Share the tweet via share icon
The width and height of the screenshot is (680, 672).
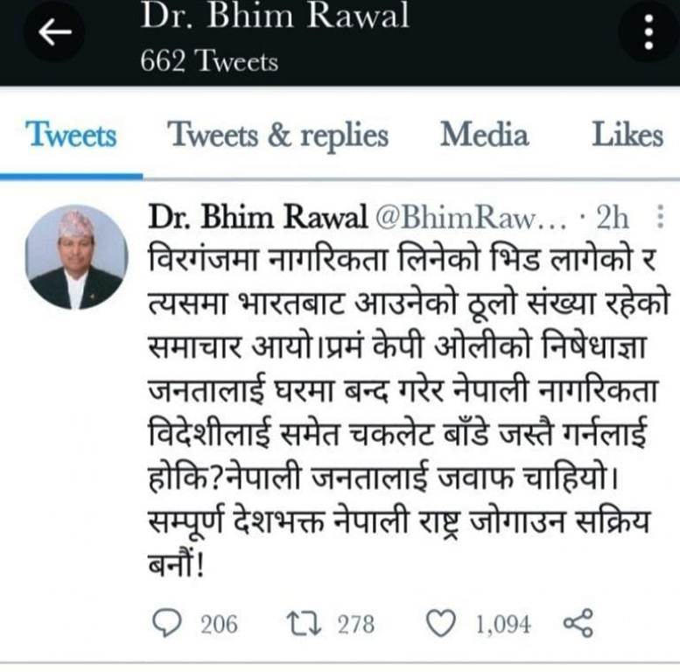point(578,623)
